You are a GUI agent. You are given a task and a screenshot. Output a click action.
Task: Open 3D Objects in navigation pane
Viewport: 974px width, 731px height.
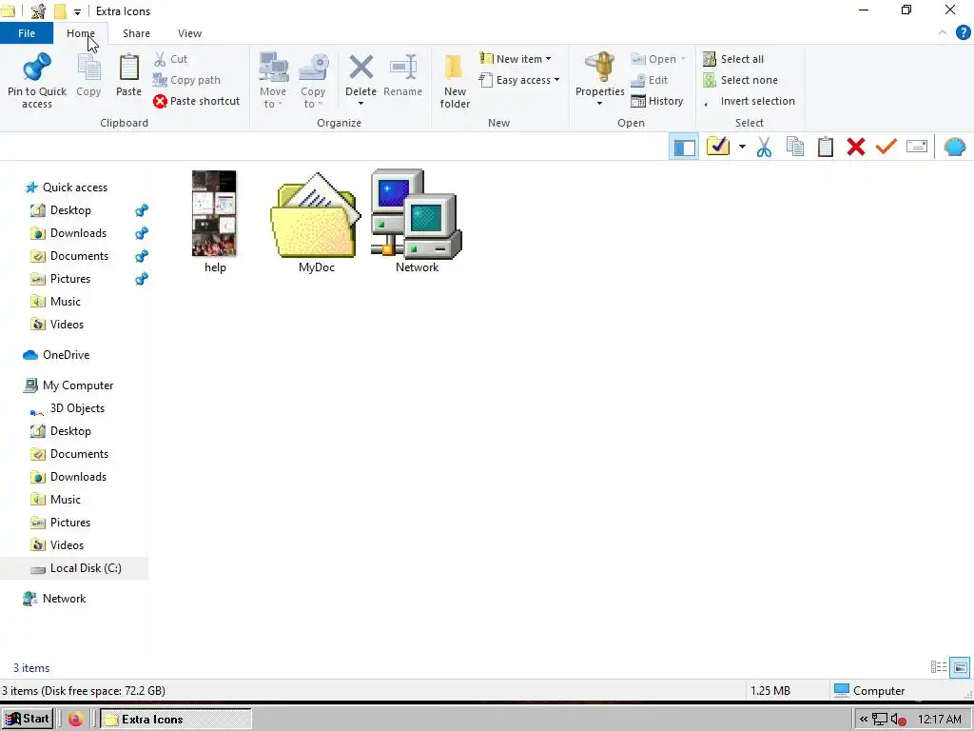tap(68, 408)
